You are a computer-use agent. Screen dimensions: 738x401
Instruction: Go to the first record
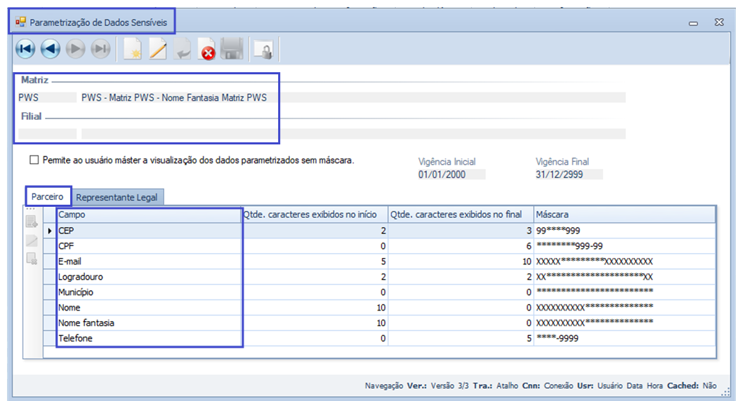coord(26,49)
